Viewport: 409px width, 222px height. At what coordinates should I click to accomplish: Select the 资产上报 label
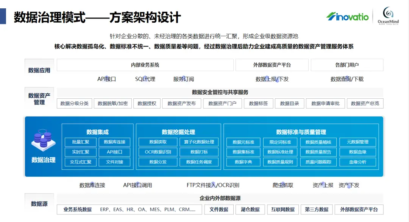tap(323, 185)
